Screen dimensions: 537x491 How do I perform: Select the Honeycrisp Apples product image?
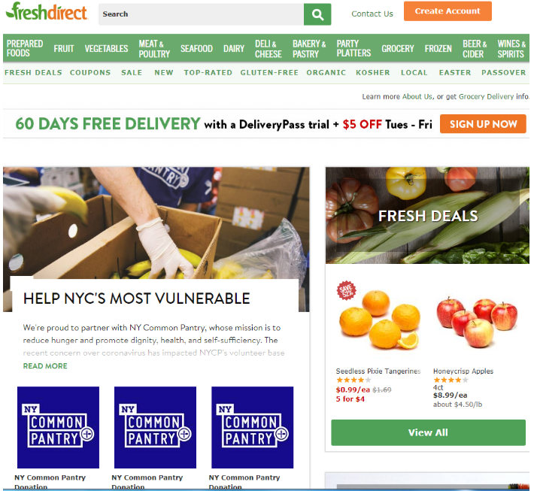point(477,322)
